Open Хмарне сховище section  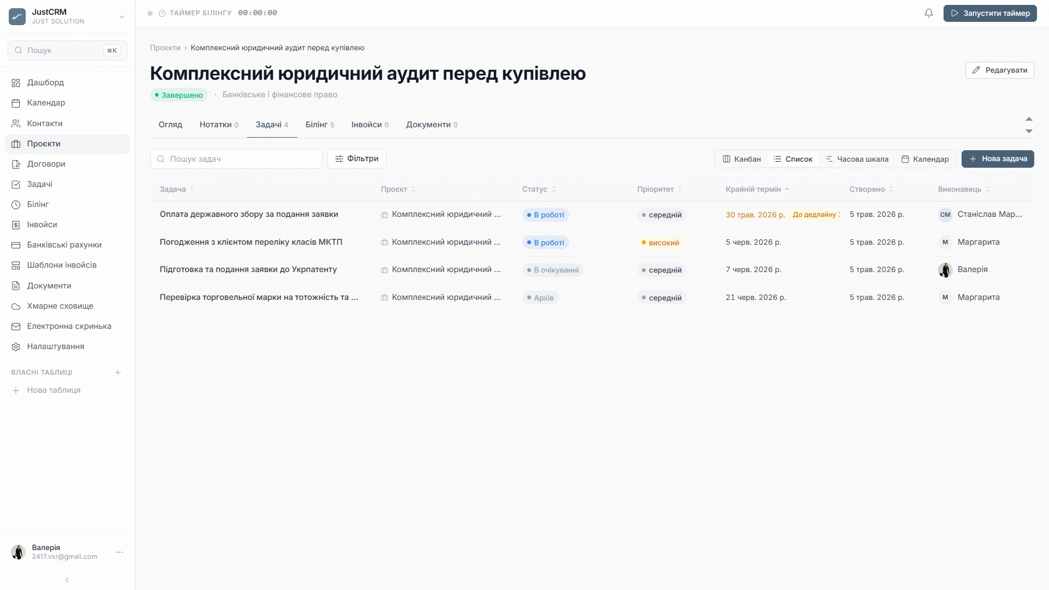click(x=67, y=306)
